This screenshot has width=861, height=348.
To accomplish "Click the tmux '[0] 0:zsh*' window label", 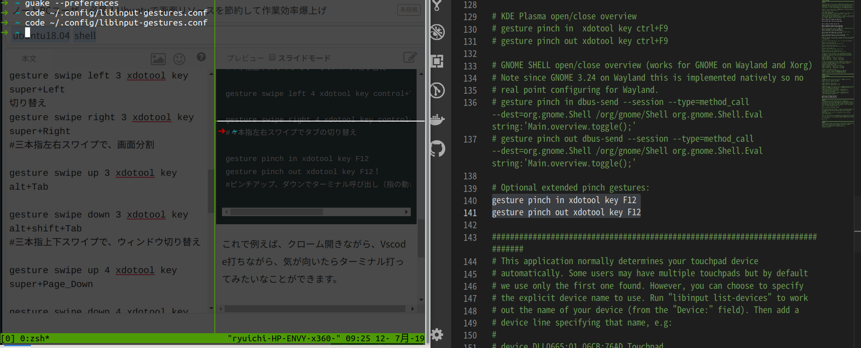I will pos(26,339).
